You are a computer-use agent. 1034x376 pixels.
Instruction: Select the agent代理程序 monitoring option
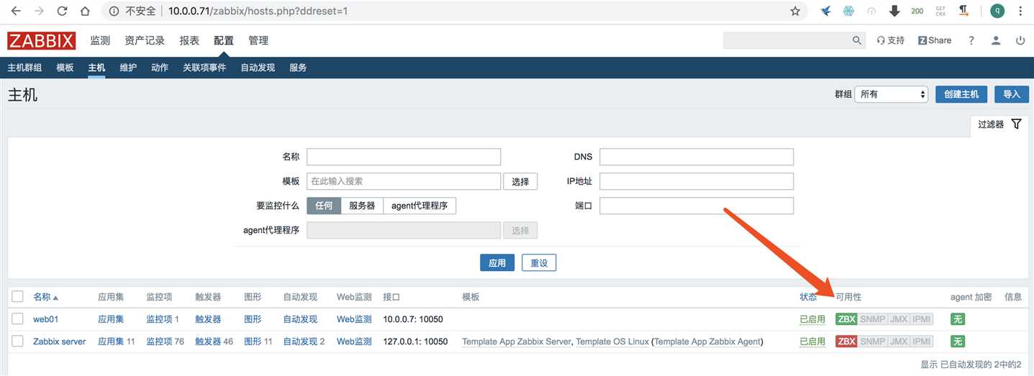tap(420, 206)
